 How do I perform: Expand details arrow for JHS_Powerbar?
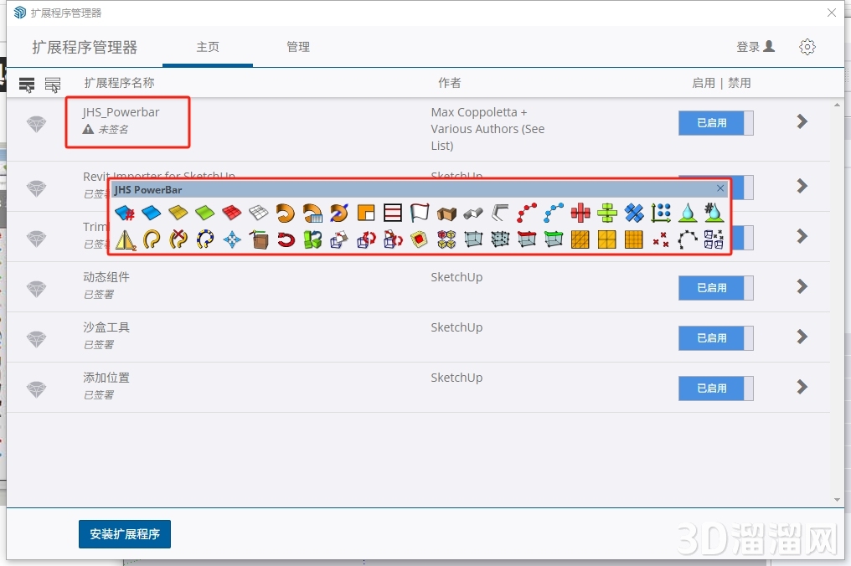(802, 122)
